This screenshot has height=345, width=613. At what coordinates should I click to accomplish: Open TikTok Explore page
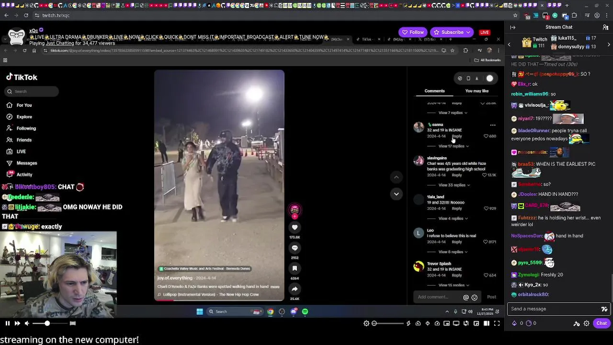click(x=19, y=117)
